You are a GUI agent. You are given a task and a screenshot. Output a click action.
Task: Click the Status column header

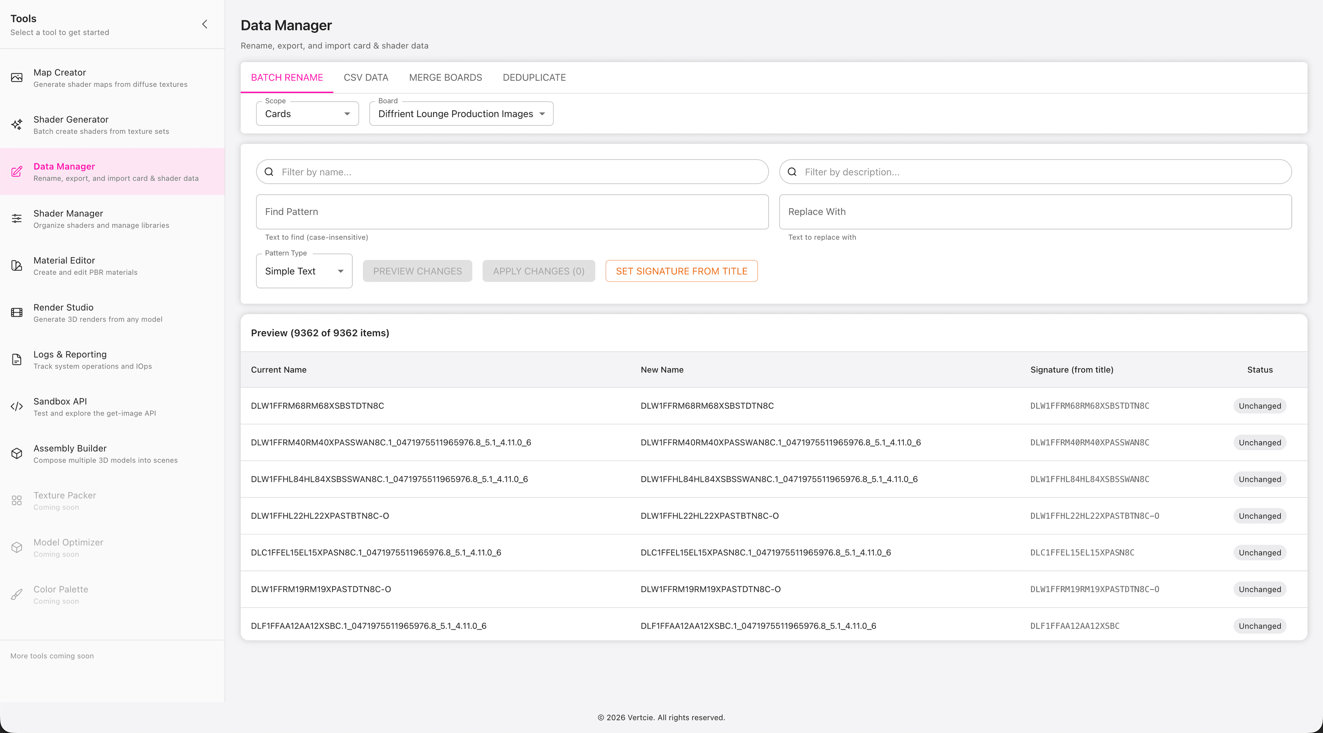pos(1259,370)
